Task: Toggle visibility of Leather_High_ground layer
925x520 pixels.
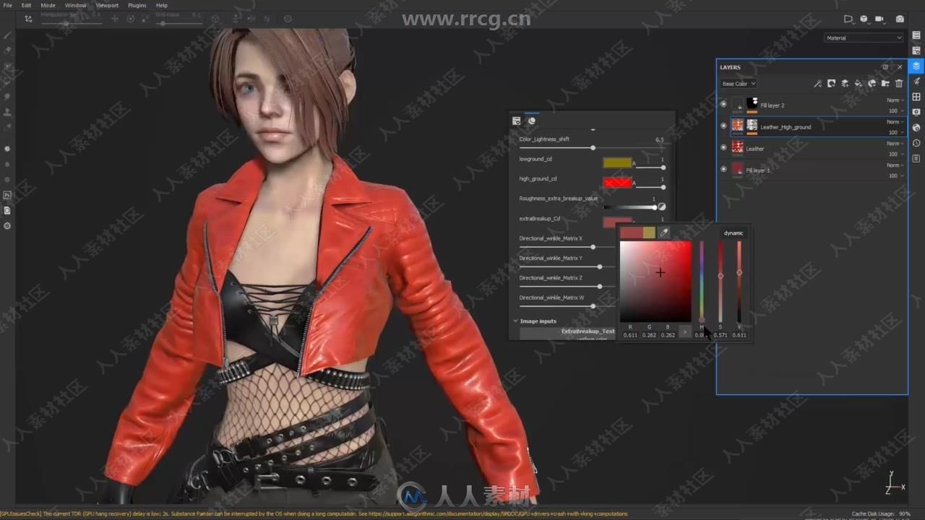Action: pos(723,126)
